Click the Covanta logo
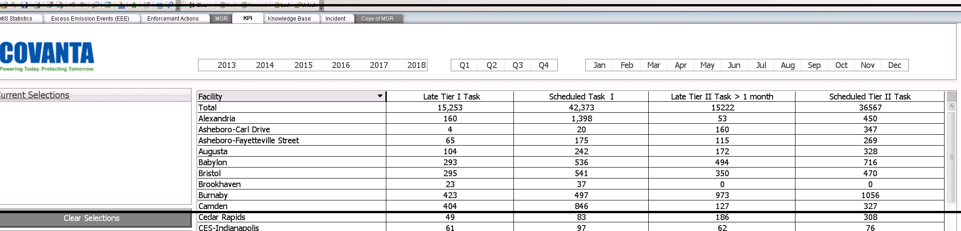 47,57
